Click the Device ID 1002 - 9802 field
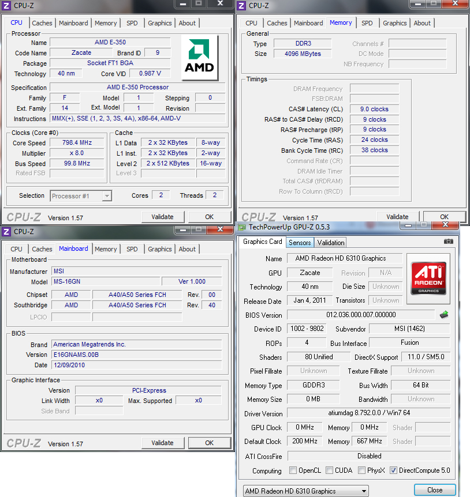Screen dimensions: 470x497 click(307, 329)
